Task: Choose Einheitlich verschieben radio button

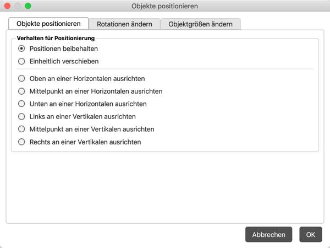Action: click(22, 62)
